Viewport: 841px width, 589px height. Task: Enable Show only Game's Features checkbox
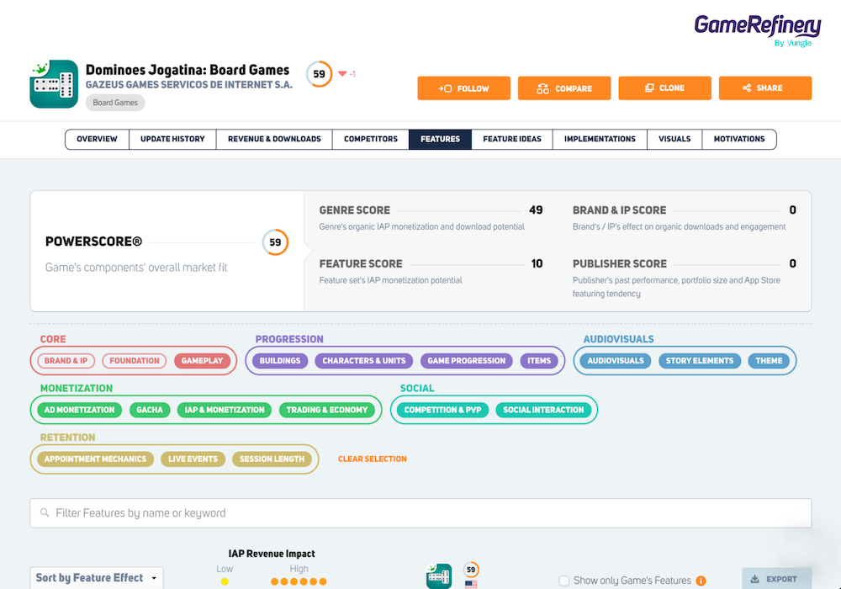(x=563, y=581)
